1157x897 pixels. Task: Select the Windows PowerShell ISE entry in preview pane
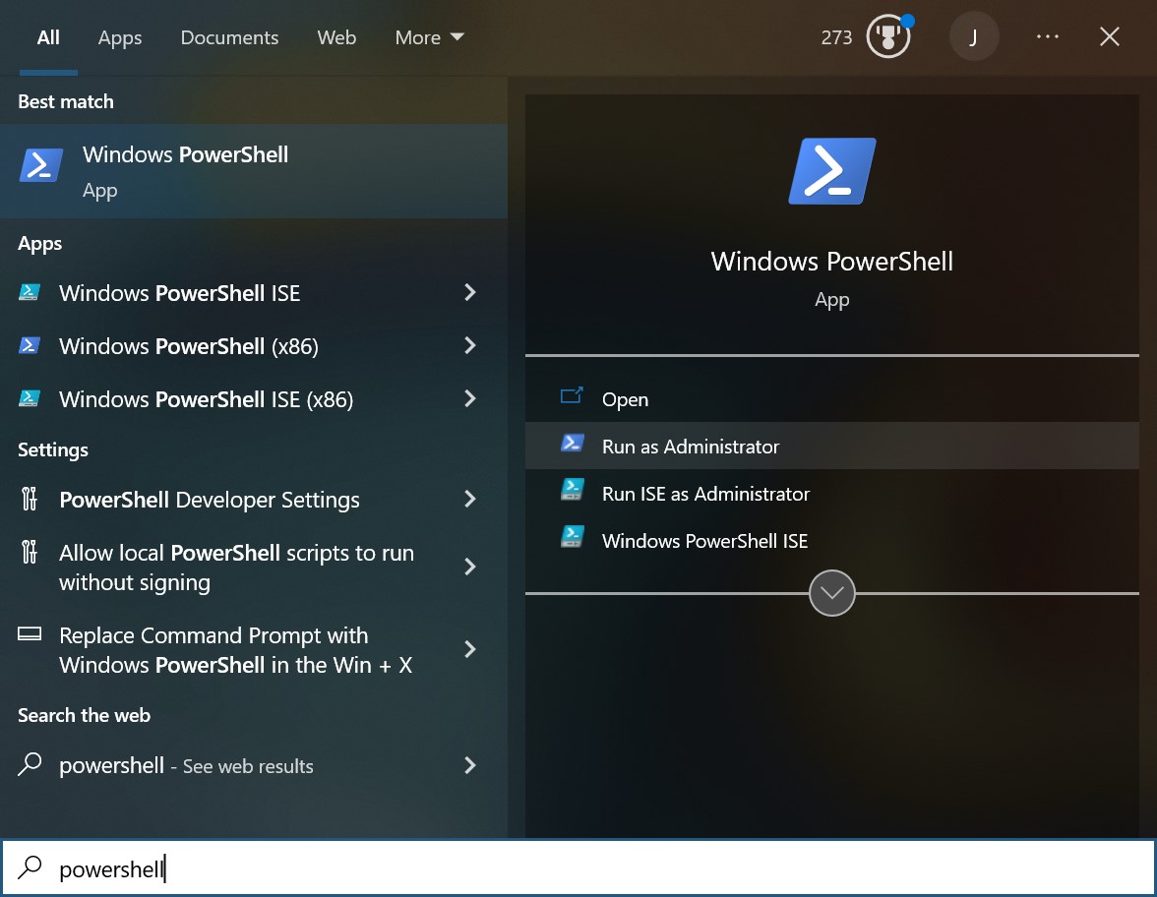pos(704,540)
